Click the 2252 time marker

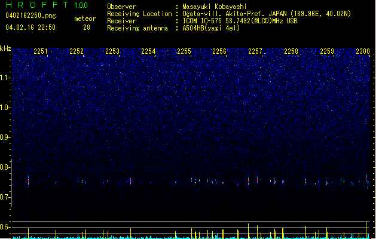77,51
